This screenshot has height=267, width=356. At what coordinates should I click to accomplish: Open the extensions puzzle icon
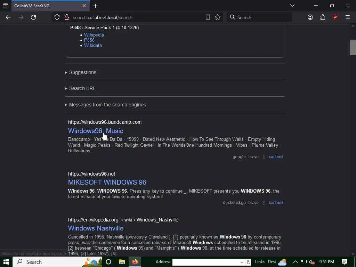(x=323, y=17)
